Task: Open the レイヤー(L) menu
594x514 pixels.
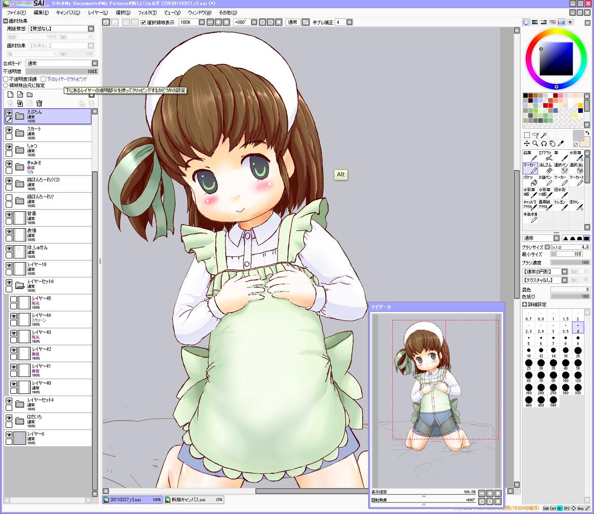Action: 98,12
